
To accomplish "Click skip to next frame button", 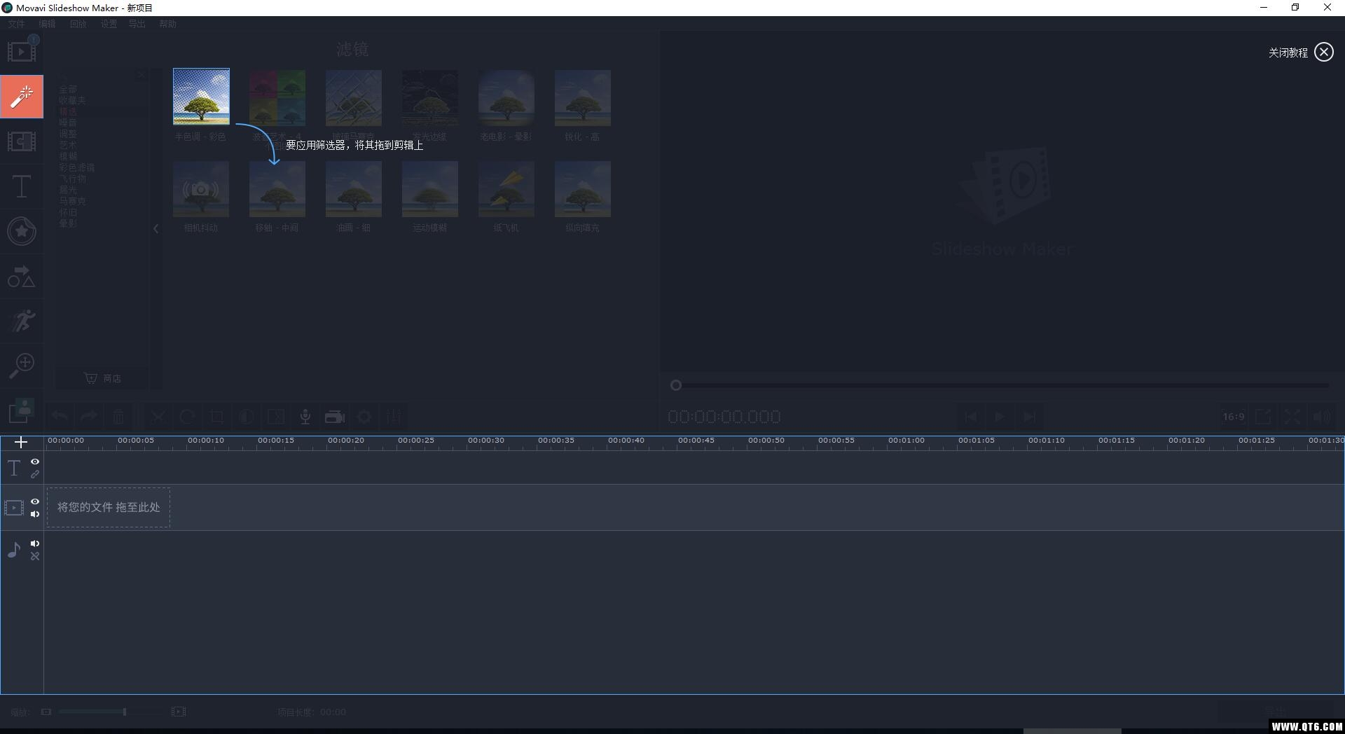I will click(x=1029, y=417).
